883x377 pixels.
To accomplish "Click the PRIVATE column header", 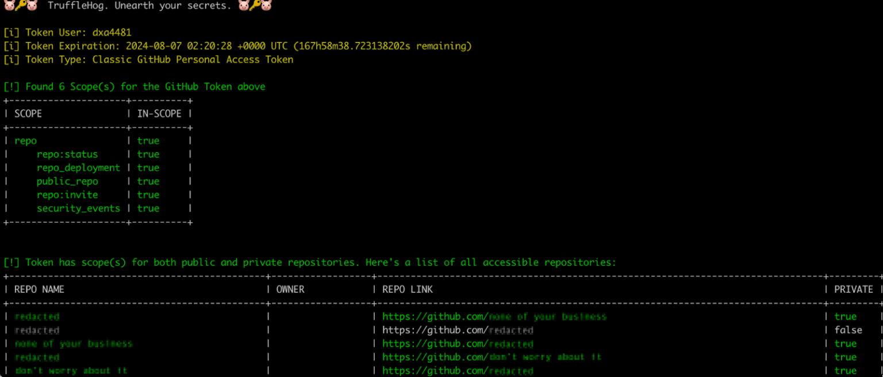I will click(x=854, y=289).
